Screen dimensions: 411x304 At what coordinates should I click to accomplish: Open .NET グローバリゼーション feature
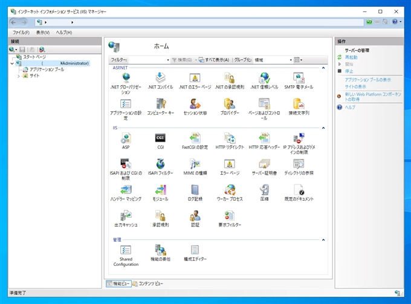pos(126,83)
